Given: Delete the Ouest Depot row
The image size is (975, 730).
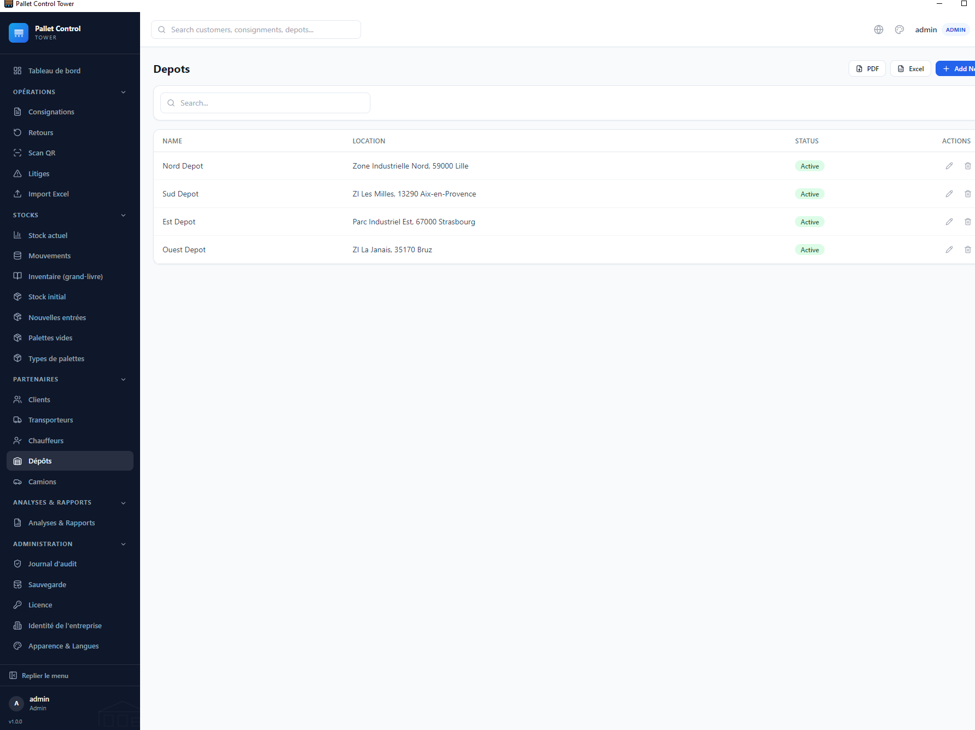Looking at the screenshot, I should click(968, 250).
